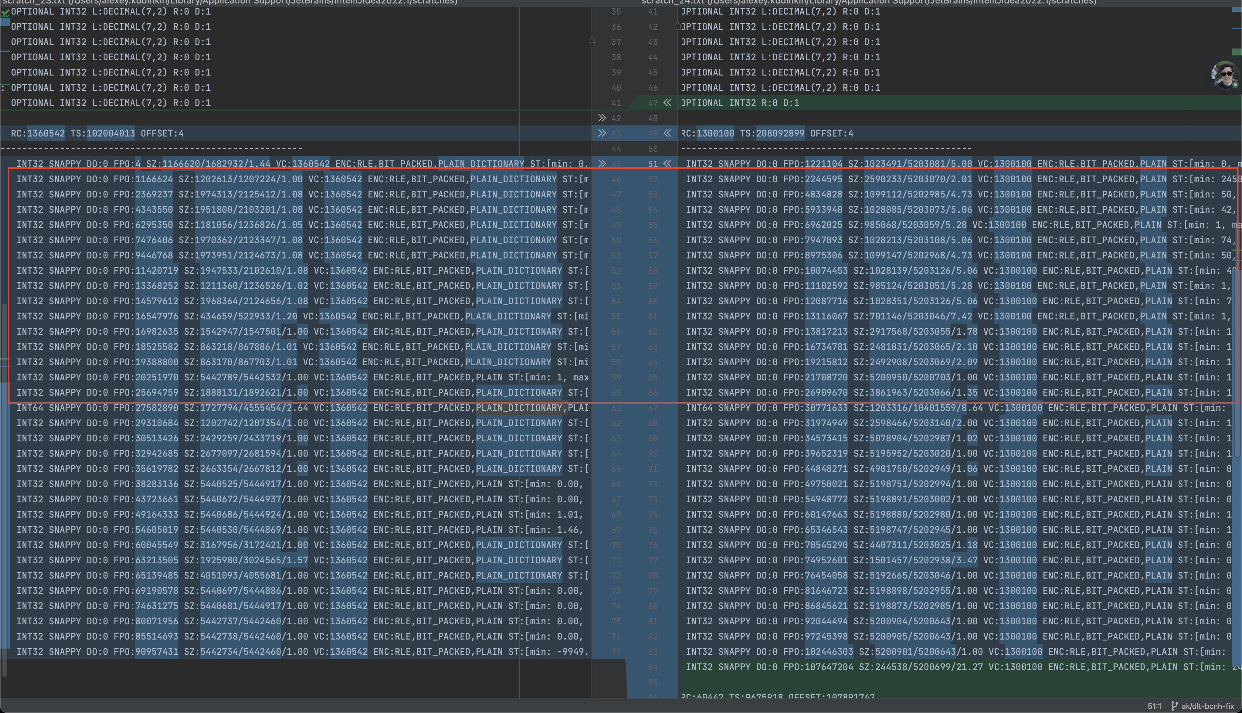This screenshot has width=1242, height=713.
Task: Open the ak/dlt-bcnh-fix git branch widget
Action: 1203,706
